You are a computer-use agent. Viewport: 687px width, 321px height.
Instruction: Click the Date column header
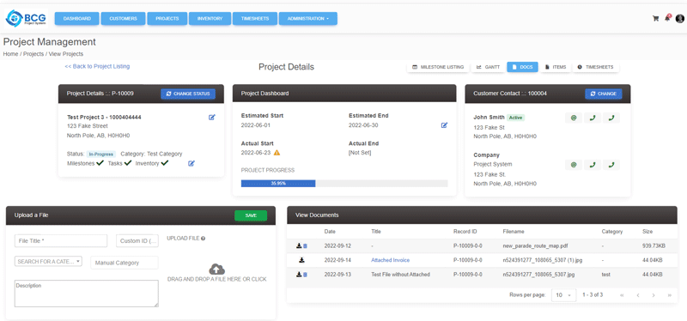click(330, 231)
